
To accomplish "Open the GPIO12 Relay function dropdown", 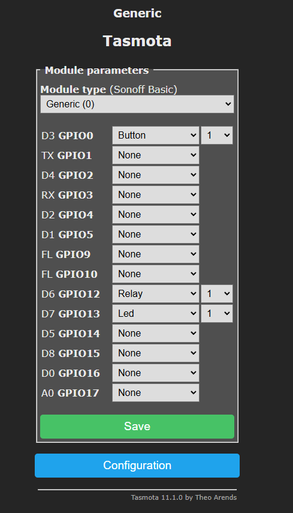I will [x=156, y=294].
